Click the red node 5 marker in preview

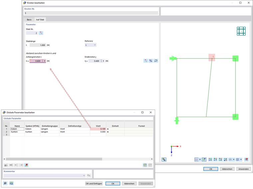212,57
